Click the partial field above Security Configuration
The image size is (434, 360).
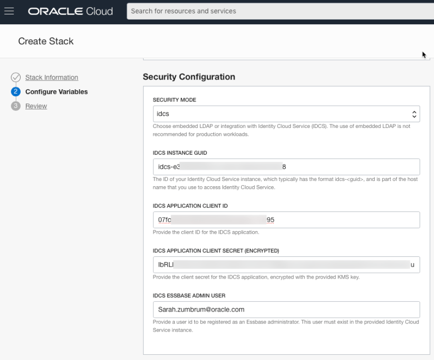(x=286, y=58)
